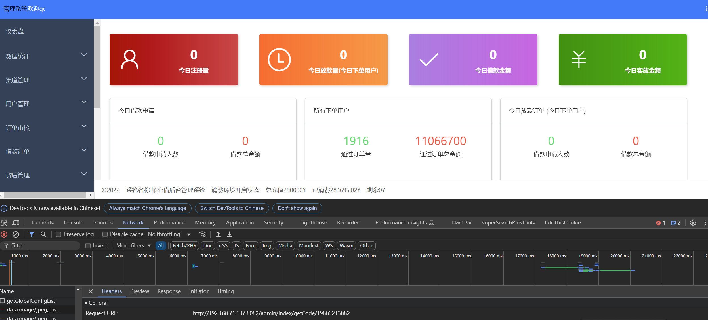The height and width of the screenshot is (320, 708).
Task: Toggle the device toolbar icon
Action: pyautogui.click(x=16, y=223)
